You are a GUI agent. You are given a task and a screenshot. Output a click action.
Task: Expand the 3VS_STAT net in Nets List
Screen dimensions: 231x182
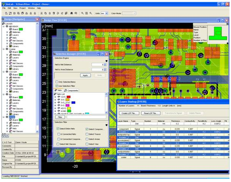click(55, 102)
